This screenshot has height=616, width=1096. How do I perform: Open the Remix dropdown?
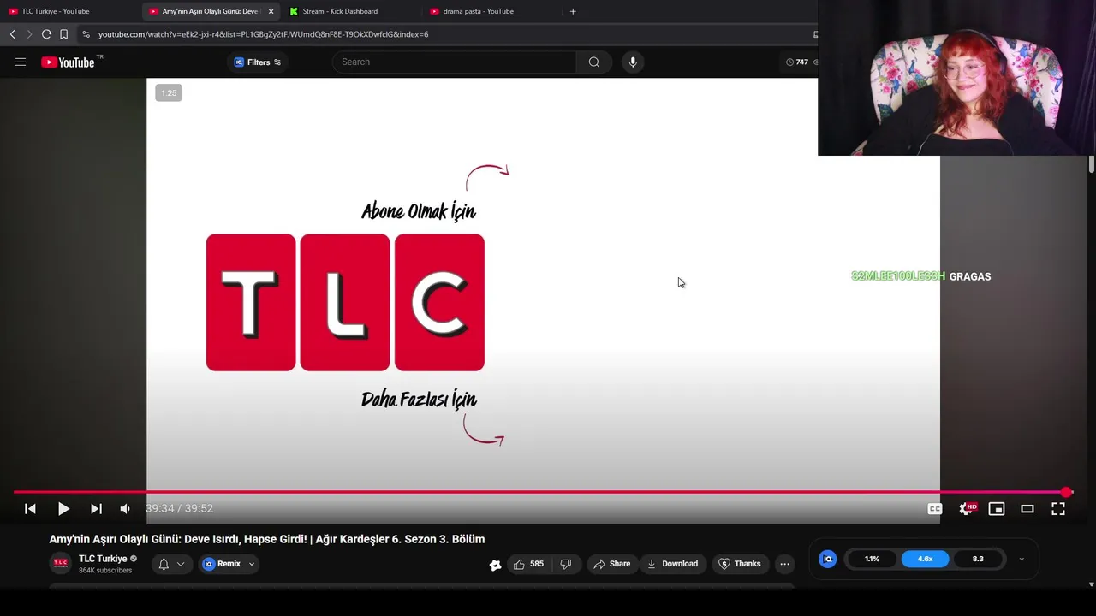coord(228,564)
